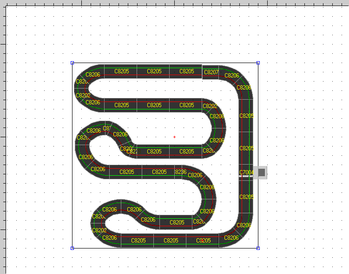Viewport: 349px width, 274px height.
Task: Click the center crosshair marker of the layout
Action: pyautogui.click(x=174, y=137)
